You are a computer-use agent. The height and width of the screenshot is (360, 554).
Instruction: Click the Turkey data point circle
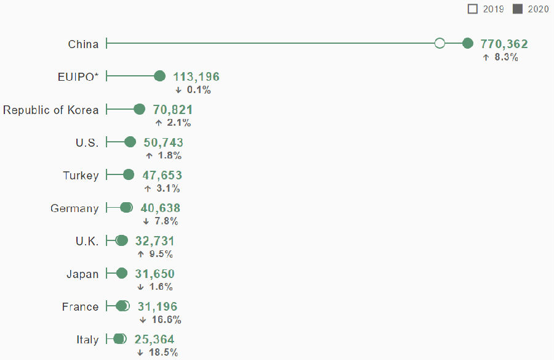pos(129,174)
